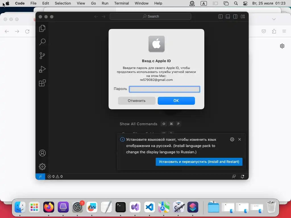Open the Run menu
291x218 pixels.
[x=105, y=3]
